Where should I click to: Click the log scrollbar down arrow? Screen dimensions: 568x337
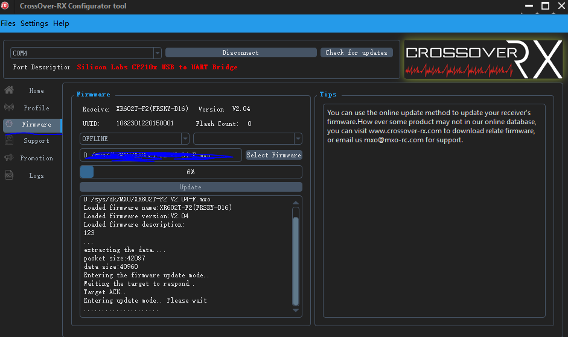point(296,310)
